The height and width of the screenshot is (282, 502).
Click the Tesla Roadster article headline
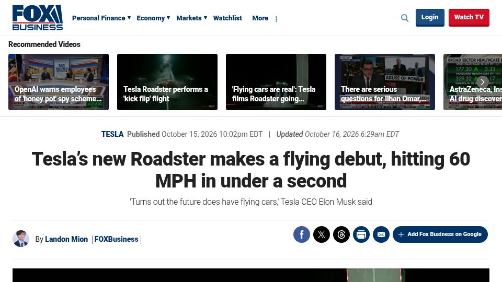click(x=251, y=170)
